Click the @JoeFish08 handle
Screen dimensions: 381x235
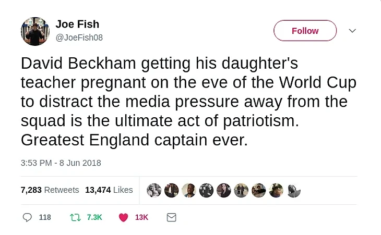pos(79,38)
